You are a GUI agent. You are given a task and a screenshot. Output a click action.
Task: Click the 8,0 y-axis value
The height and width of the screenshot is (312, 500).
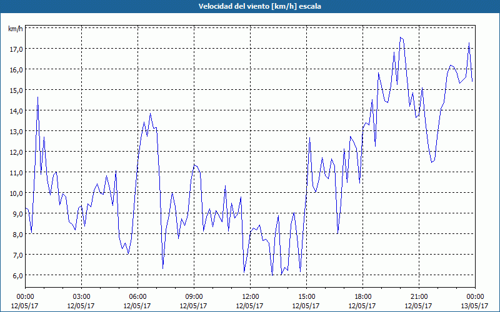coord(18,235)
